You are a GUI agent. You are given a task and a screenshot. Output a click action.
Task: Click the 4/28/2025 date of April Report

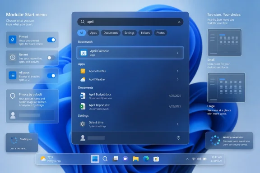coord(175,106)
